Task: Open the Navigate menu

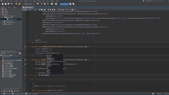Action: point(16,1)
